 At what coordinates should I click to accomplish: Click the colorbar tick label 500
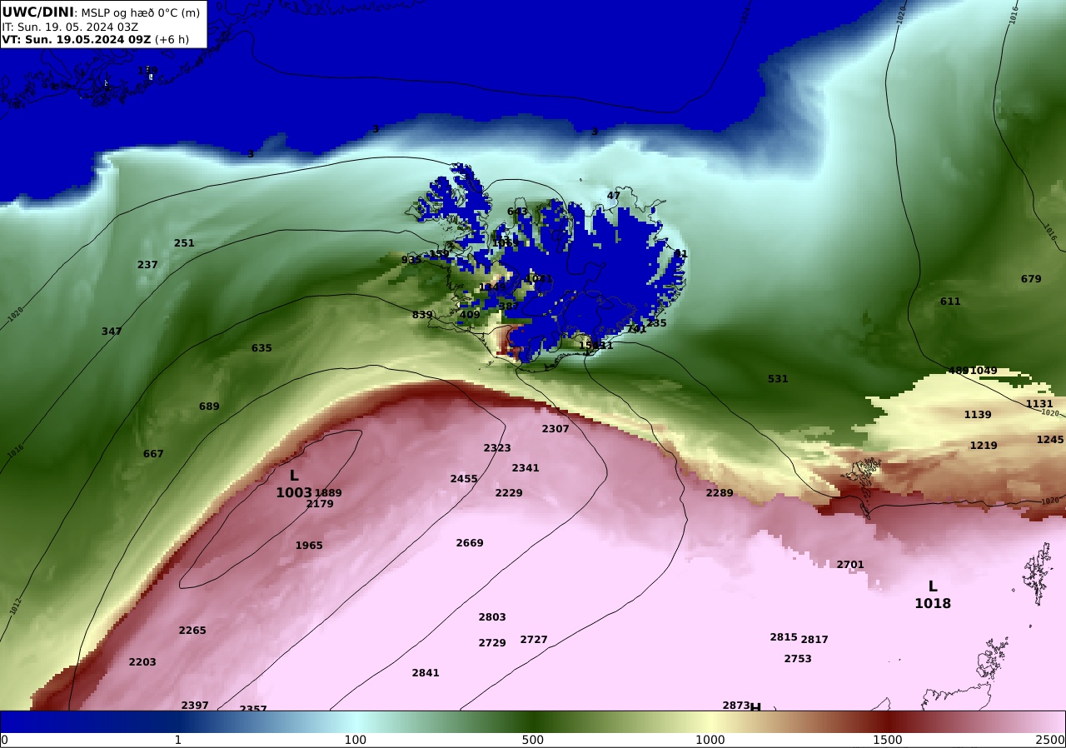click(x=533, y=740)
